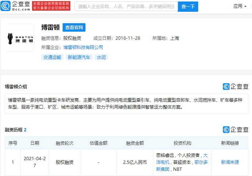Click the 成立日期 2016-11-28 text

click(x=117, y=38)
